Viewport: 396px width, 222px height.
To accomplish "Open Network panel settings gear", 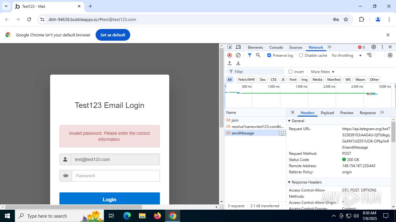I will [390, 55].
